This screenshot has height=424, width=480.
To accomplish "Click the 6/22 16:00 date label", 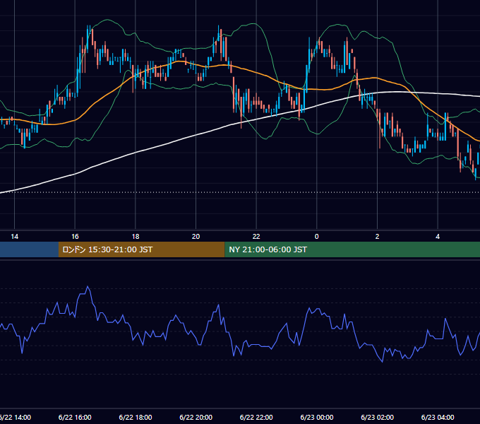I will click(75, 417).
